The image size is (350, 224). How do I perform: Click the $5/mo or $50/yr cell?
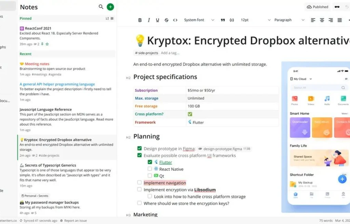pos(232,90)
